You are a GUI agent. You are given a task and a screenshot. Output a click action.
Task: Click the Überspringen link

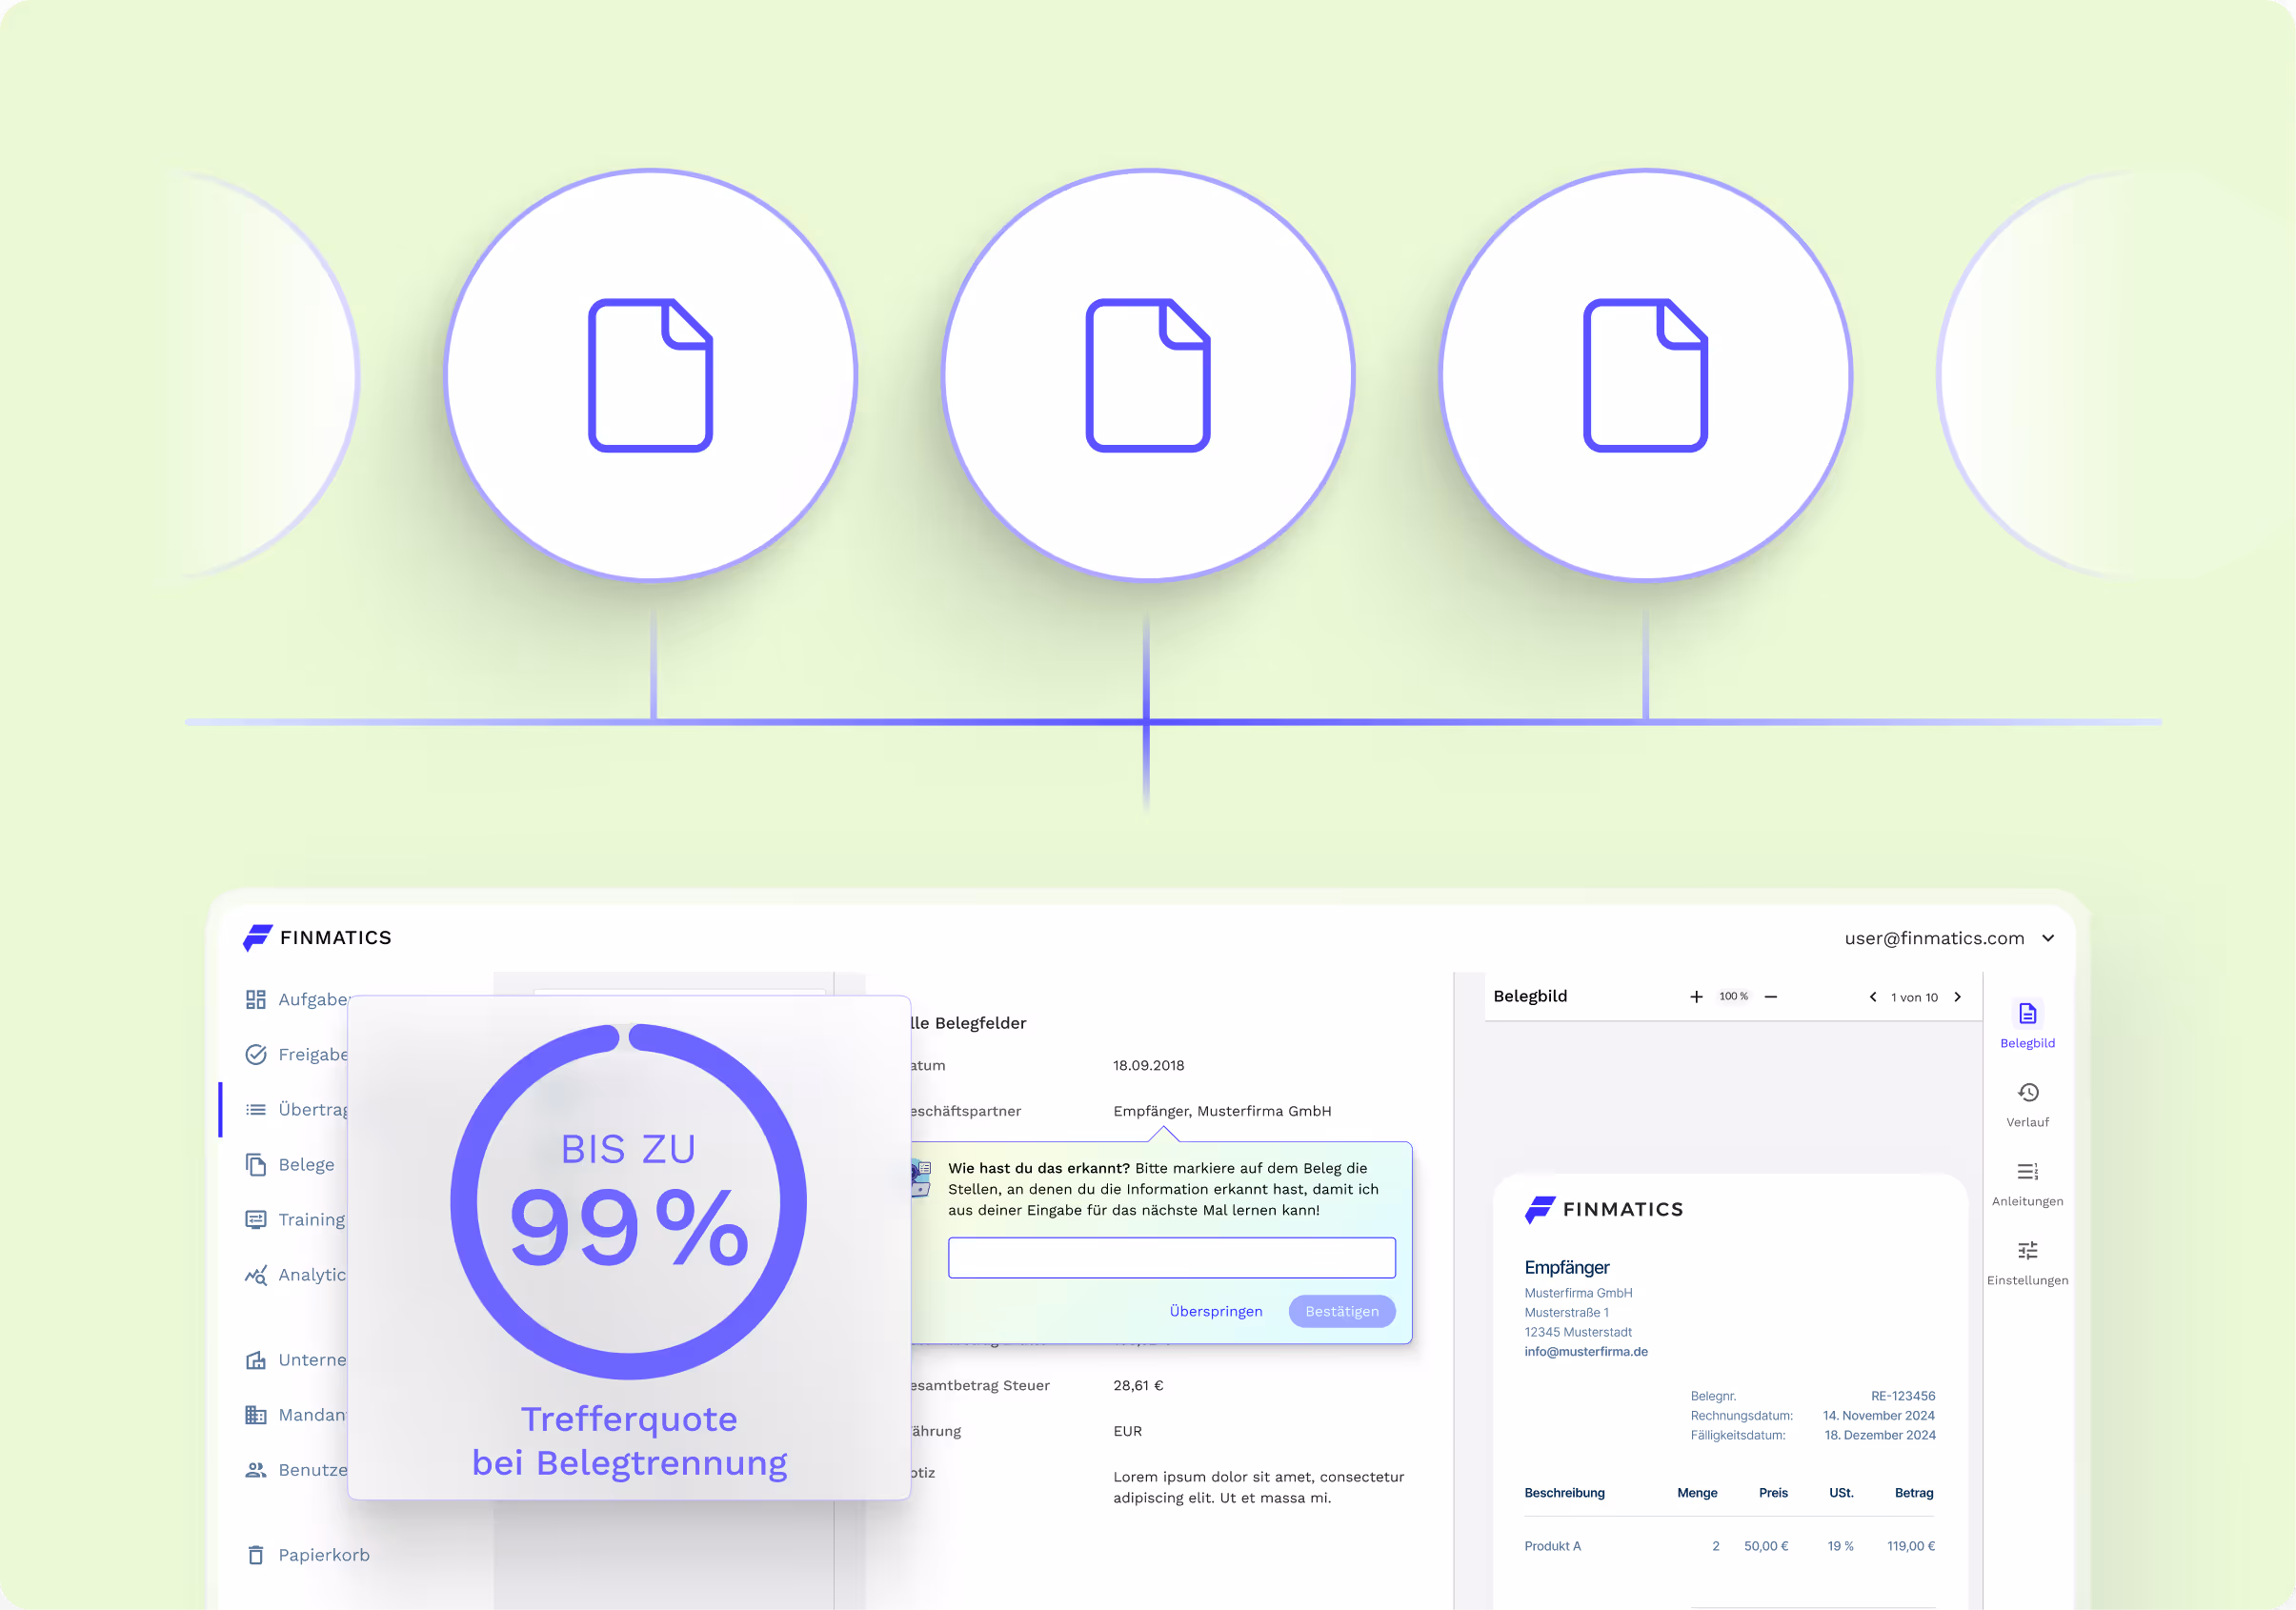(1215, 1311)
